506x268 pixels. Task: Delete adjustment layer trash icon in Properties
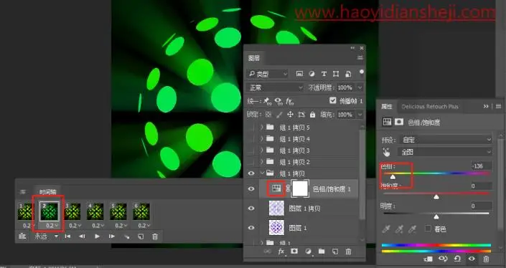[486, 259]
